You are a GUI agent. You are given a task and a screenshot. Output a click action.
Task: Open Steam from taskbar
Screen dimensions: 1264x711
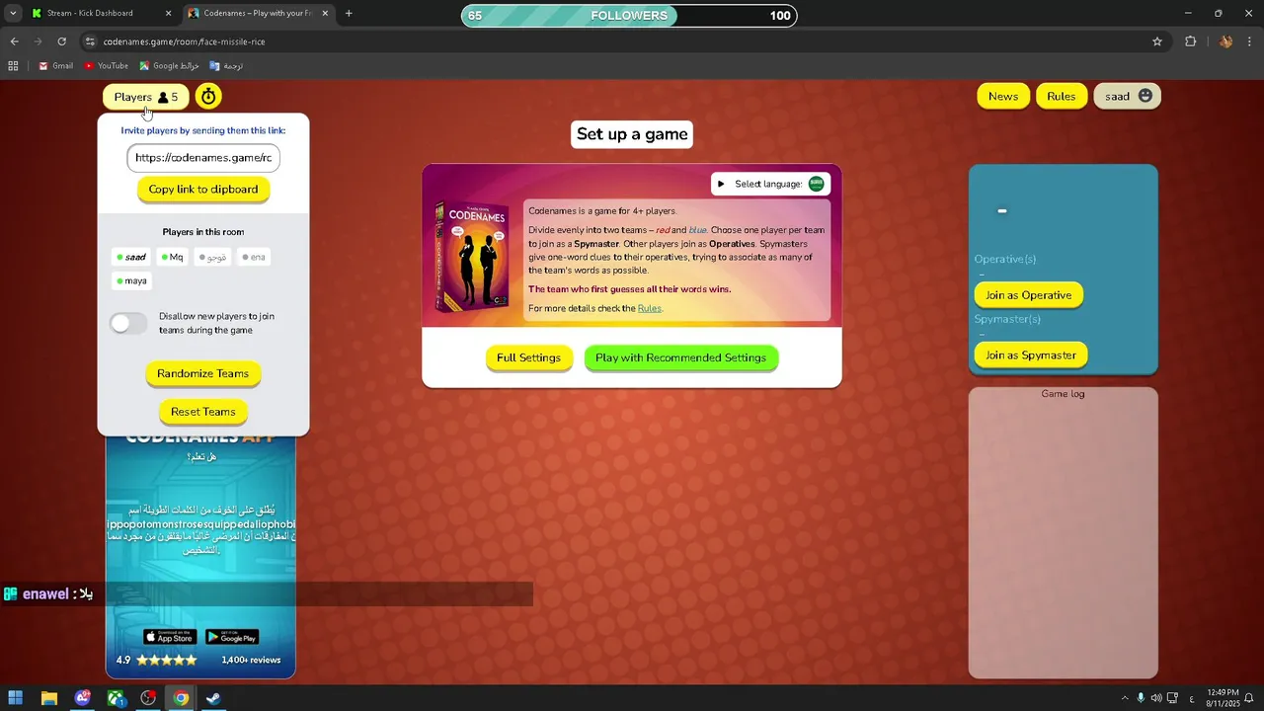(x=213, y=698)
